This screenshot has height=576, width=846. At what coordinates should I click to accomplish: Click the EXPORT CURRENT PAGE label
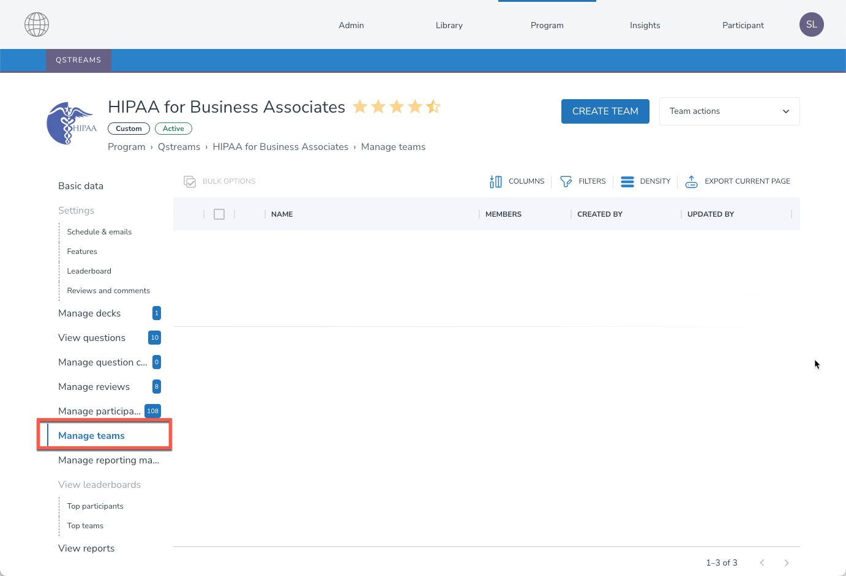[x=747, y=181]
